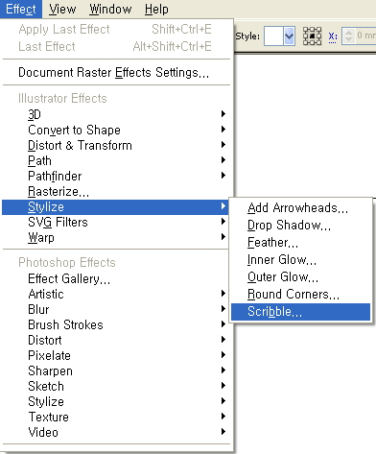
Task: Open the View menu
Action: click(62, 9)
